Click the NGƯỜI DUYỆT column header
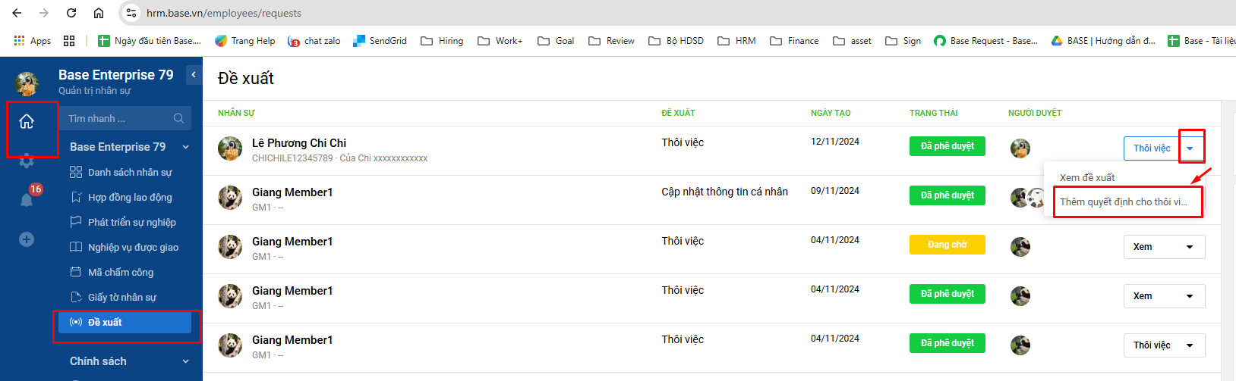 click(1035, 113)
